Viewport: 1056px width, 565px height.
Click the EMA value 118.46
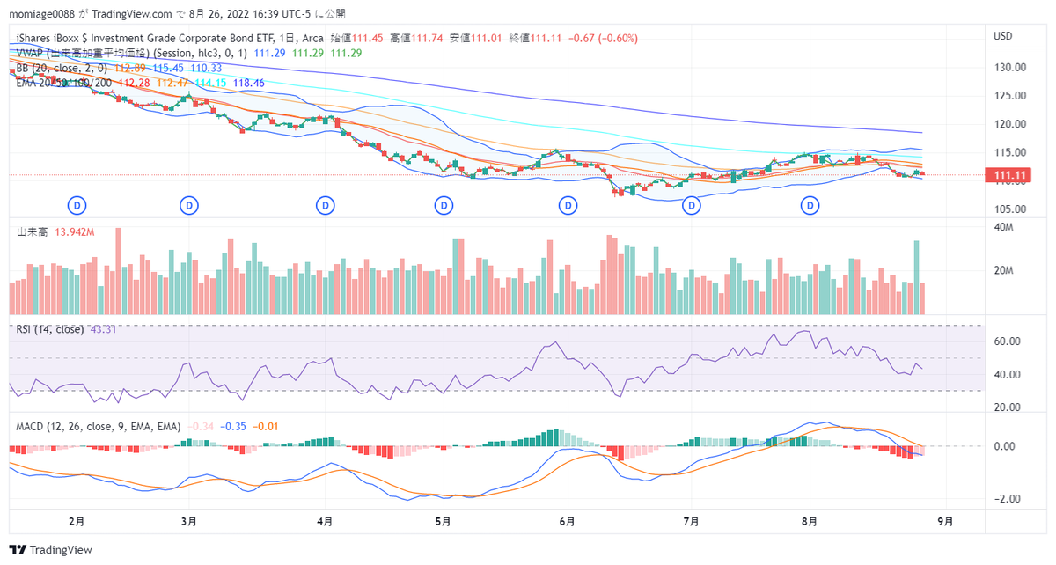click(249, 82)
